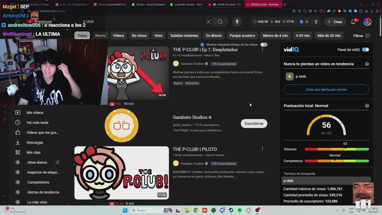Click Crear button in header

tap(335, 21)
